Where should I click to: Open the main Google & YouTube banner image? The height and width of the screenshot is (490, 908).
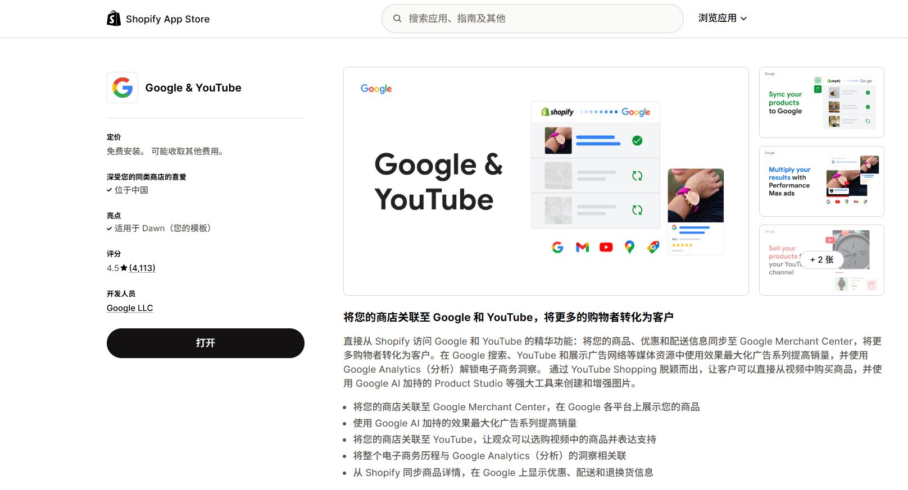pyautogui.click(x=546, y=181)
